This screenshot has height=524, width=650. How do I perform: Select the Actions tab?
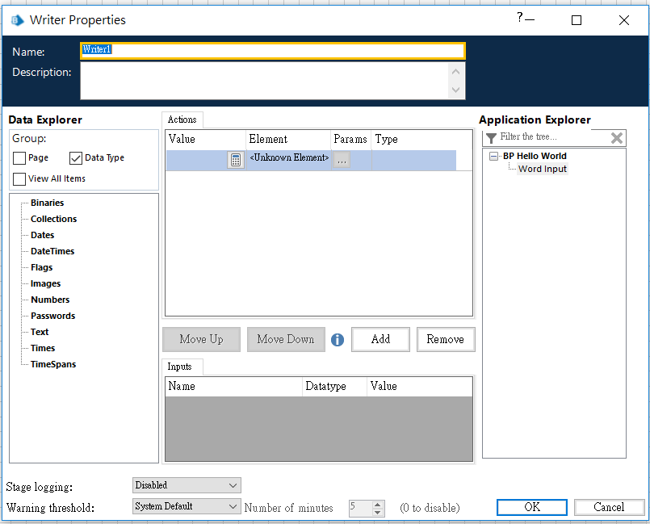pyautogui.click(x=182, y=119)
